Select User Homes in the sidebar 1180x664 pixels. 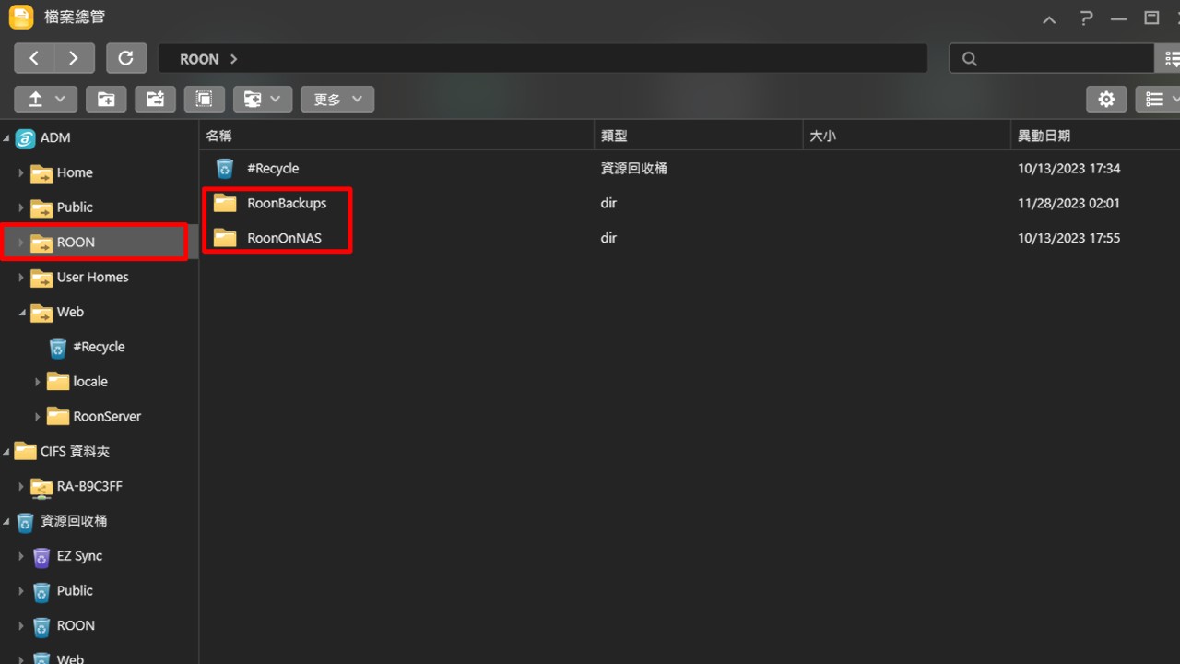point(92,277)
